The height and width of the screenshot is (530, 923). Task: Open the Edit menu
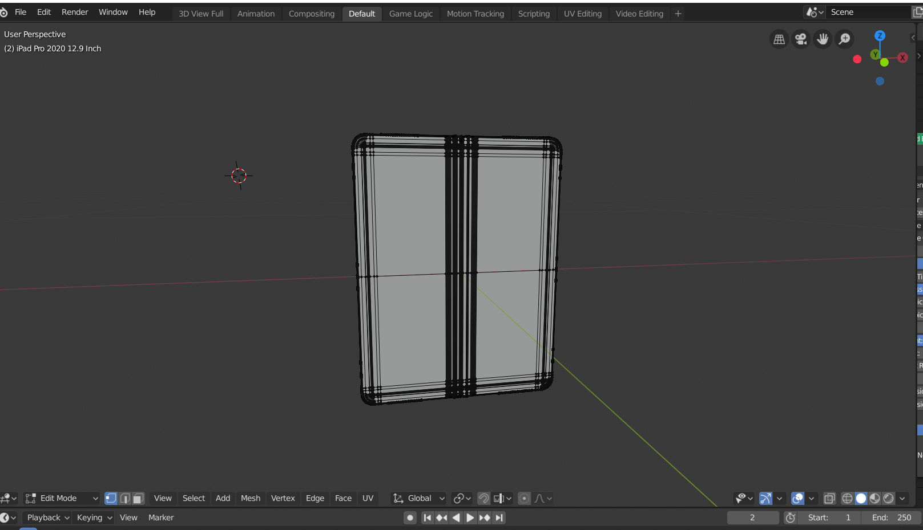44,12
